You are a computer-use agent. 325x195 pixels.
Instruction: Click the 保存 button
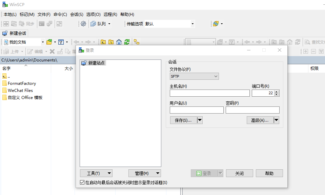(183, 120)
